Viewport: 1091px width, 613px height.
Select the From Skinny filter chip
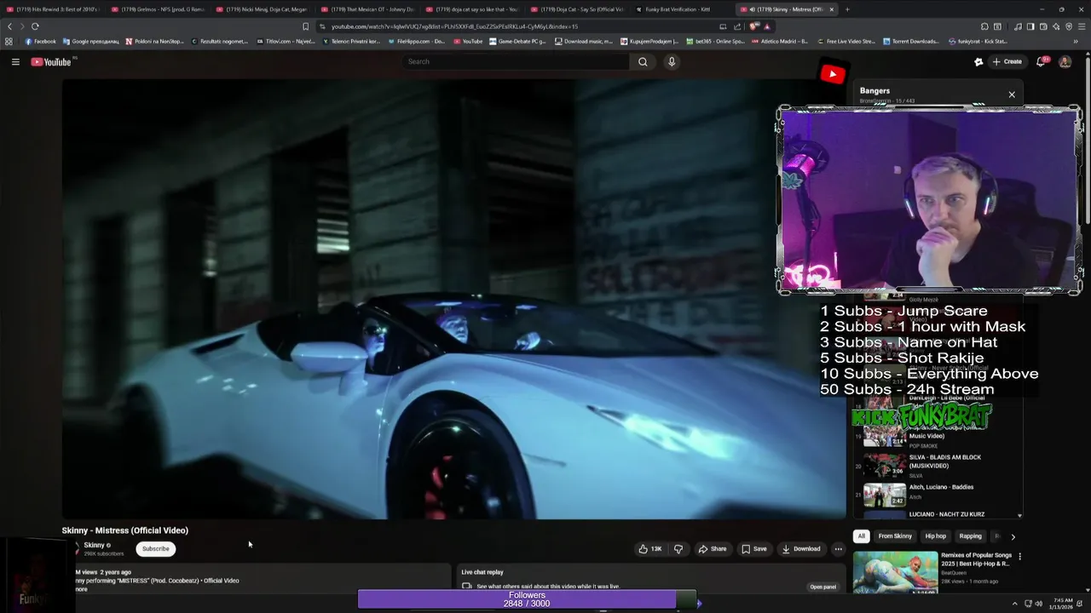895,536
